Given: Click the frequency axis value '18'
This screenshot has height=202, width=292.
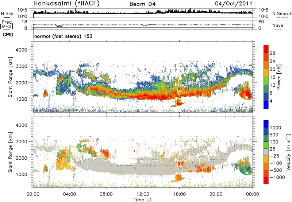Looking at the screenshot, I should [x=24, y=22].
